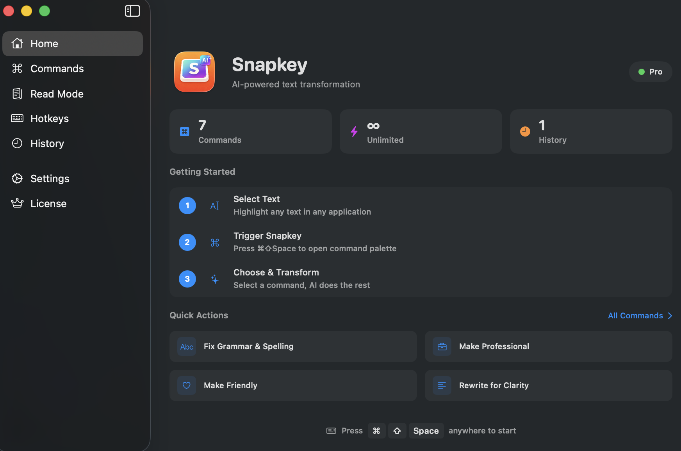This screenshot has width=681, height=451.
Task: Click 'Highlight any text in any application' text
Action: (302, 212)
